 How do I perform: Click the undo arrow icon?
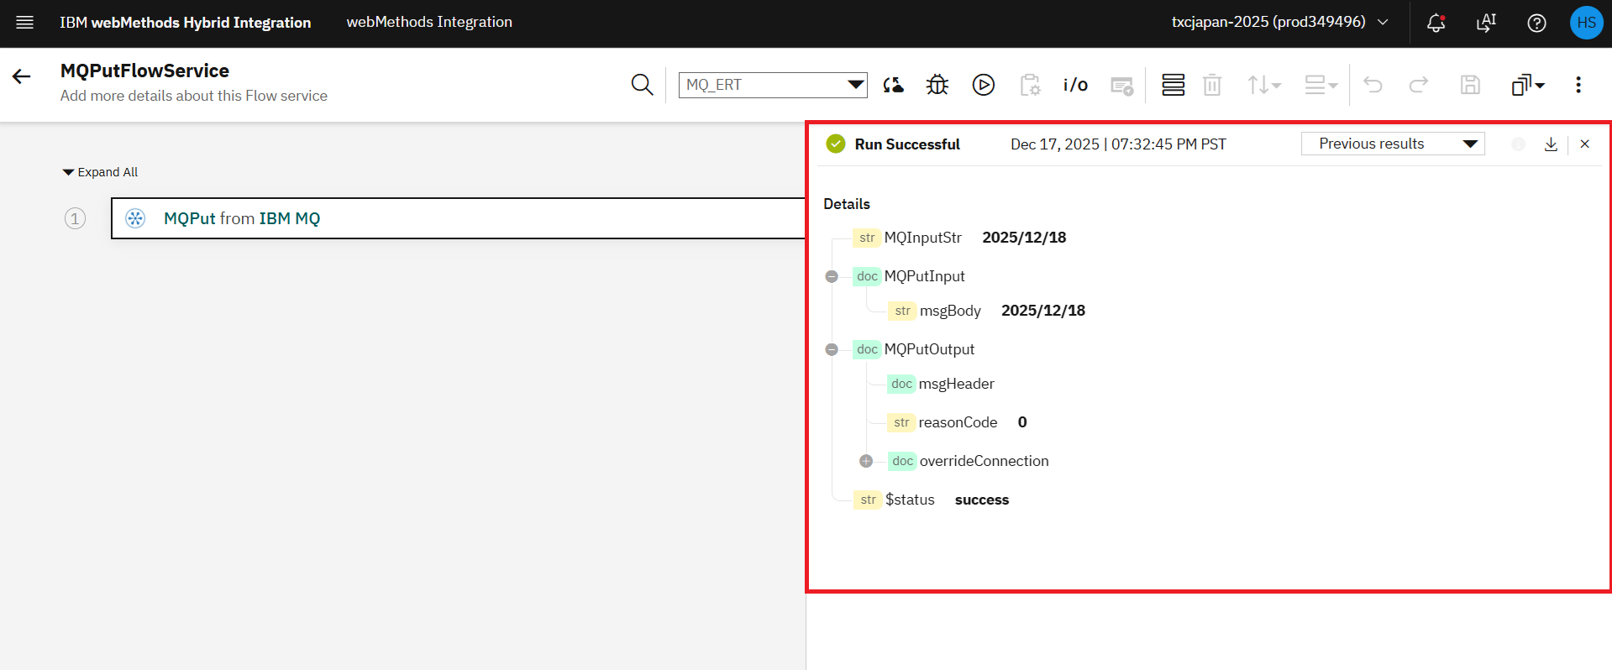pos(1373,85)
